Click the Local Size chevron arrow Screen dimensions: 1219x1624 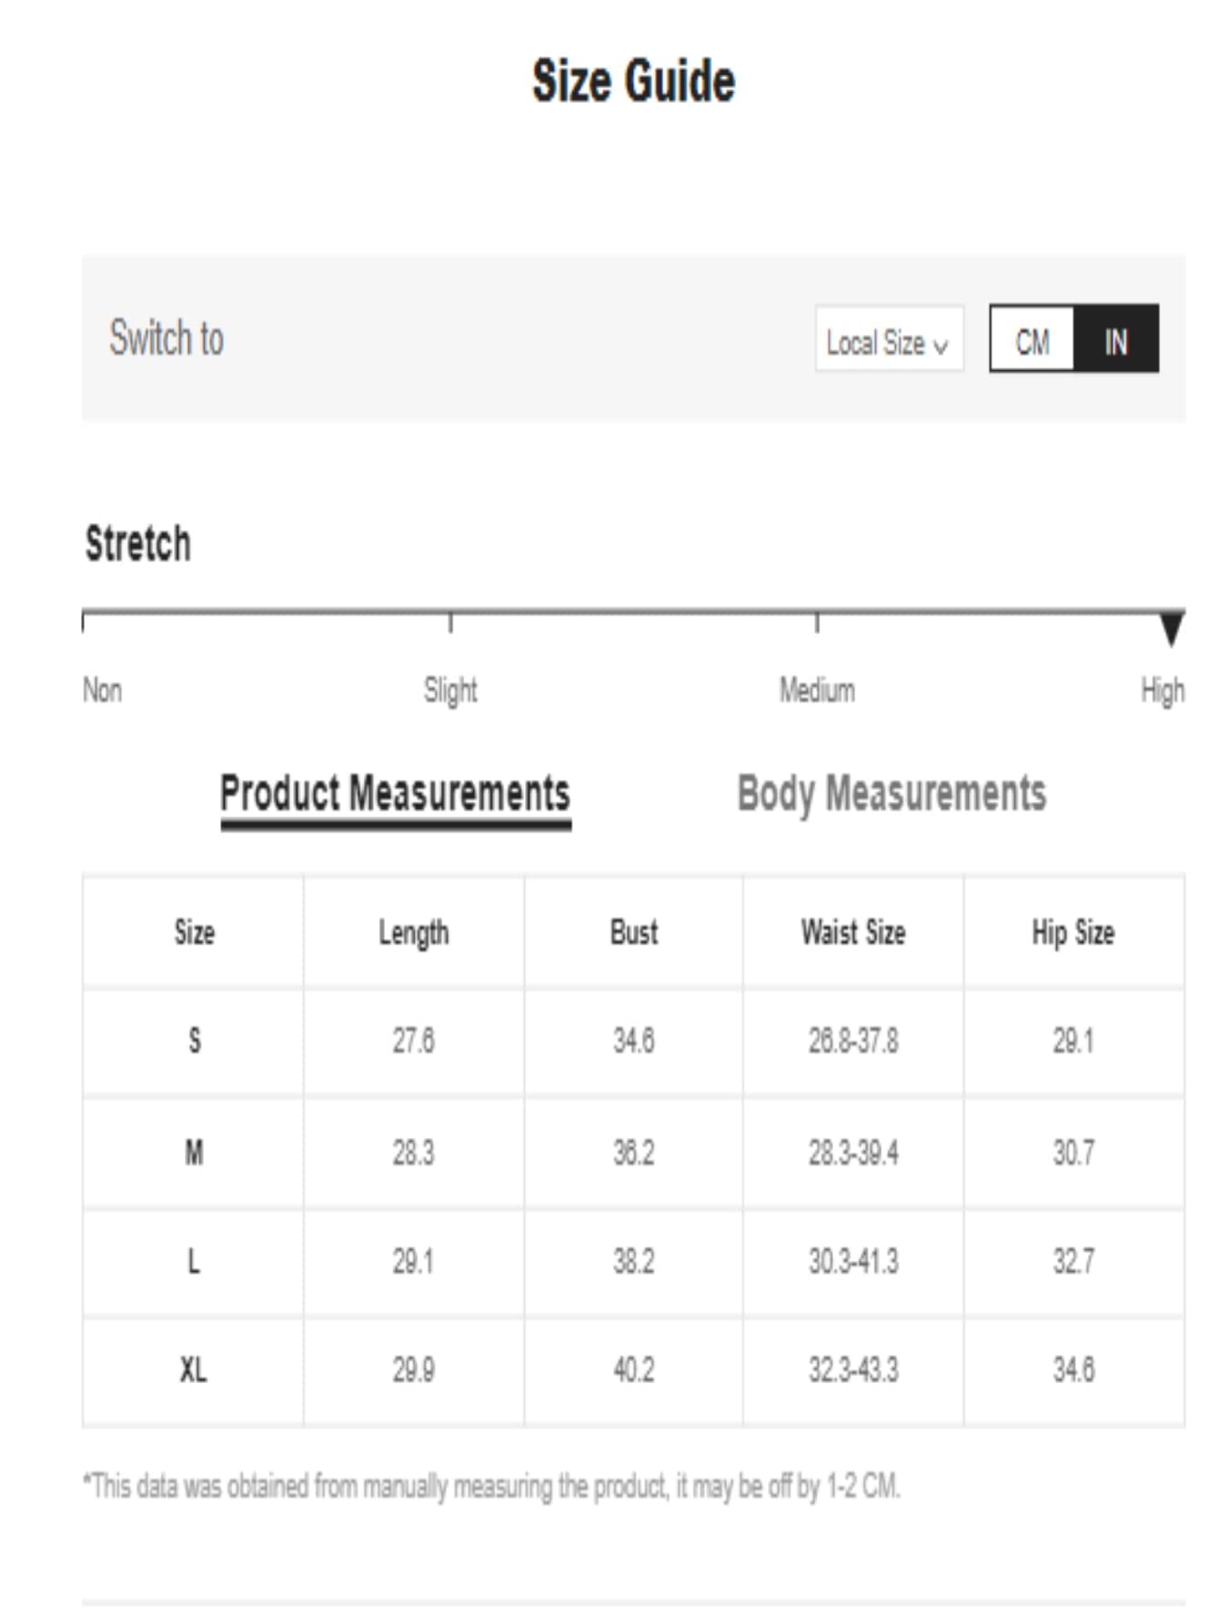tap(941, 346)
